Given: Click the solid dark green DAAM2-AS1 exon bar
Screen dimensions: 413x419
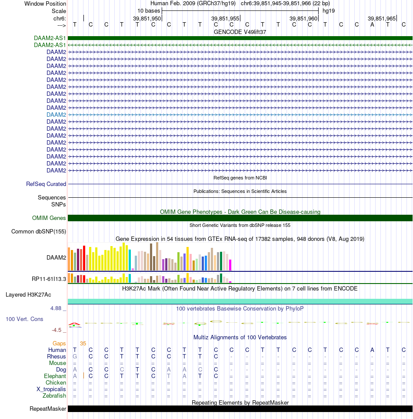Looking at the screenshot, I should point(240,38).
